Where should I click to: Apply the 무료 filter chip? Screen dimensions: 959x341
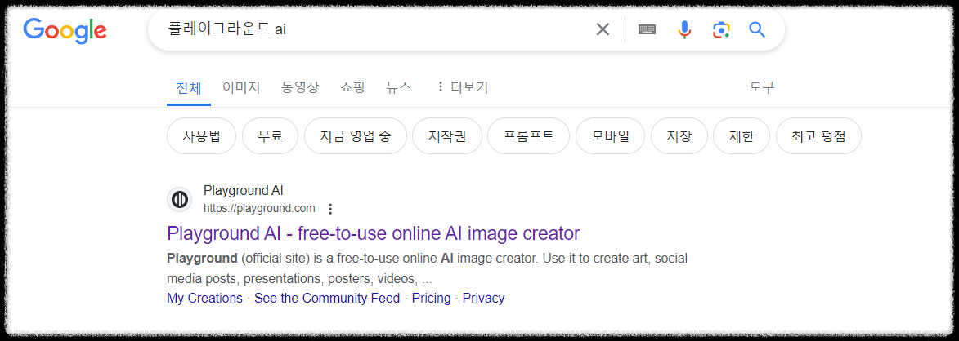click(x=271, y=136)
